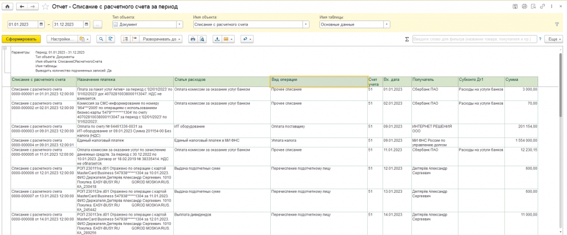Select the Выплата дивидендов expense cell
This screenshot has height=235, width=567.
click(x=221, y=223)
